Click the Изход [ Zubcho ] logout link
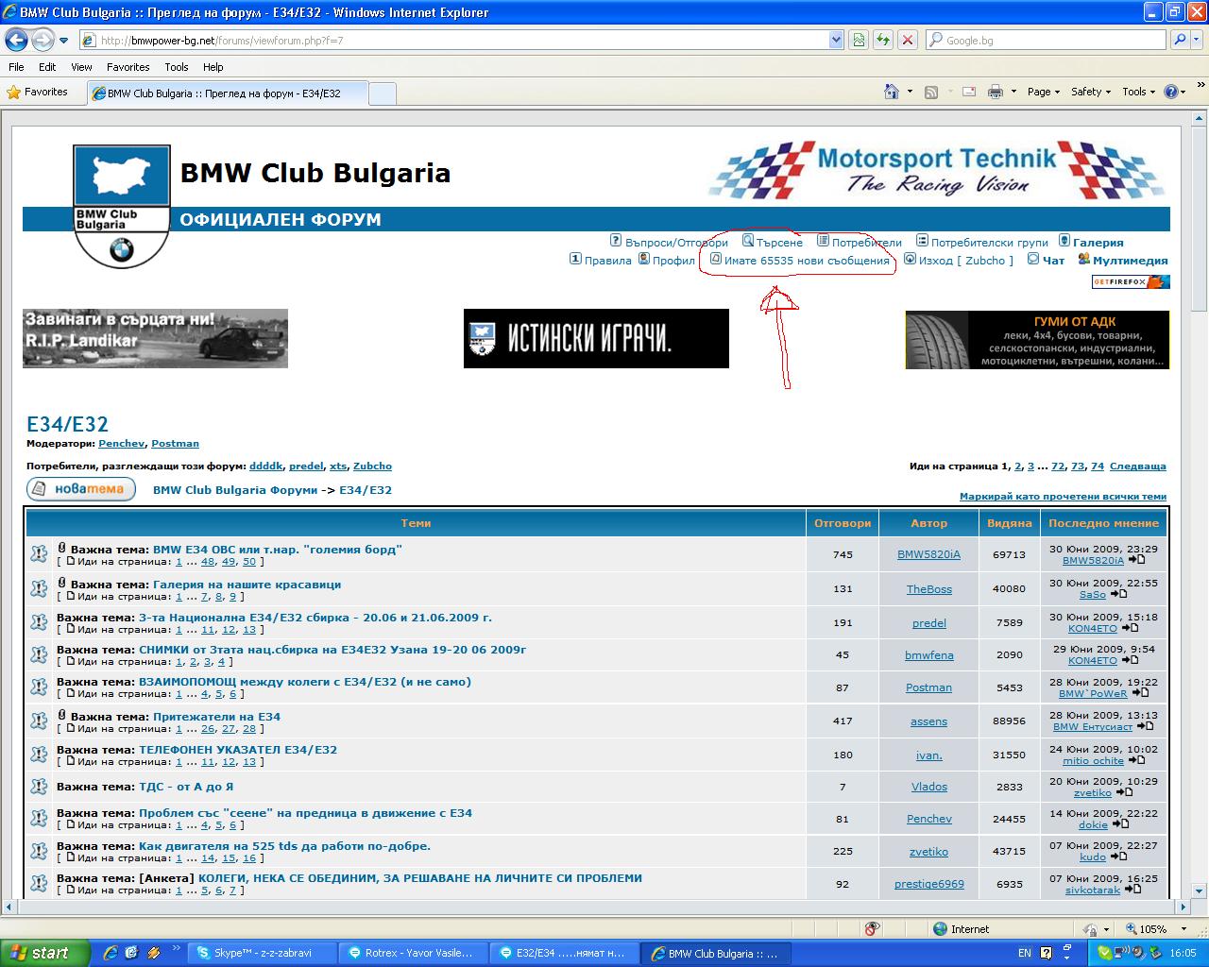 (966, 261)
